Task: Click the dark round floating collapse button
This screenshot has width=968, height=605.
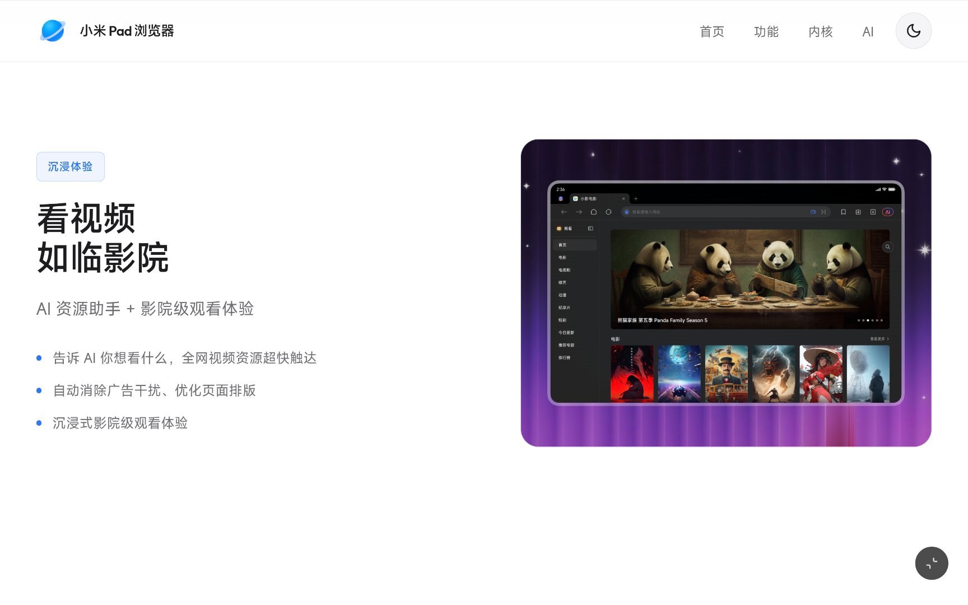Action: (932, 563)
